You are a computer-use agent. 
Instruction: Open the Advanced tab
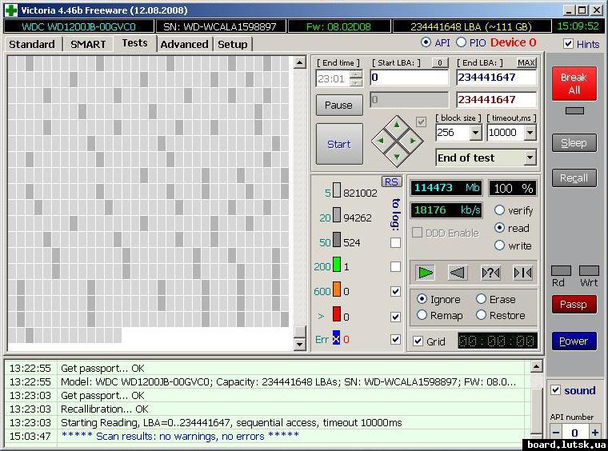point(184,44)
